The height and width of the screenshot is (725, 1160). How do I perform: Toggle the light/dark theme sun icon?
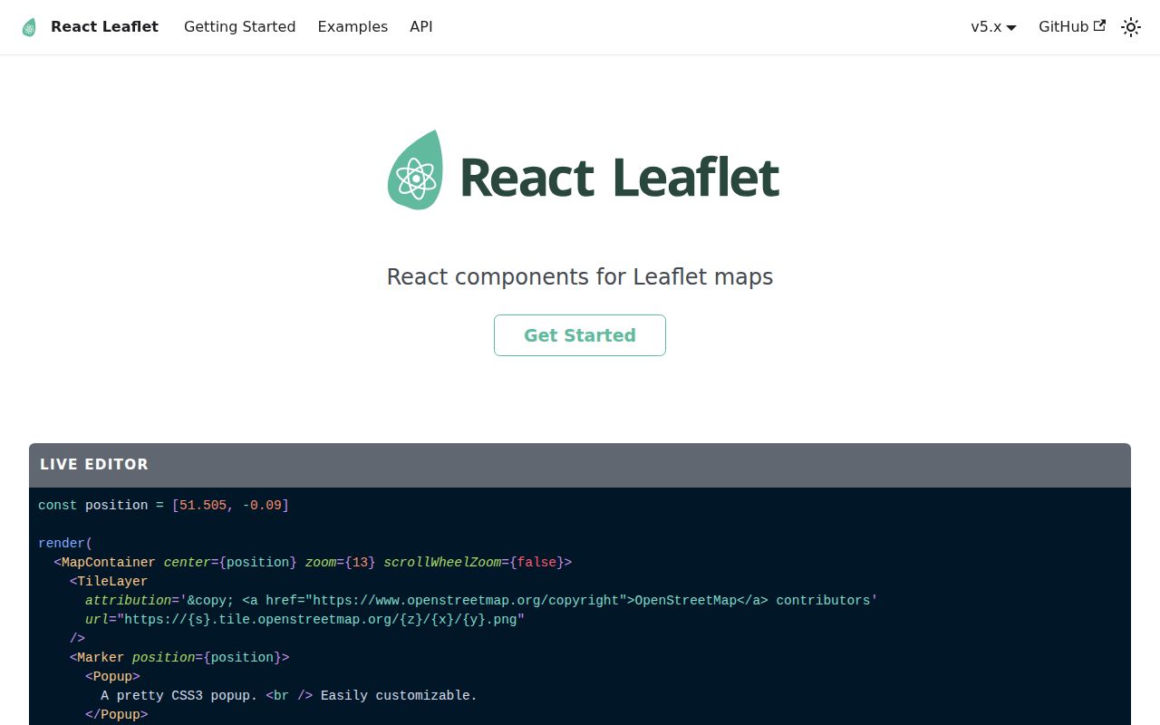point(1130,27)
